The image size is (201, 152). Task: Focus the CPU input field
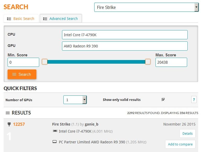click(125, 35)
